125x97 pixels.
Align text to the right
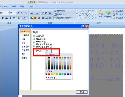[39, 18]
